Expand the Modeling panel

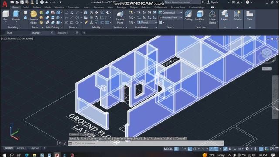[14, 27]
